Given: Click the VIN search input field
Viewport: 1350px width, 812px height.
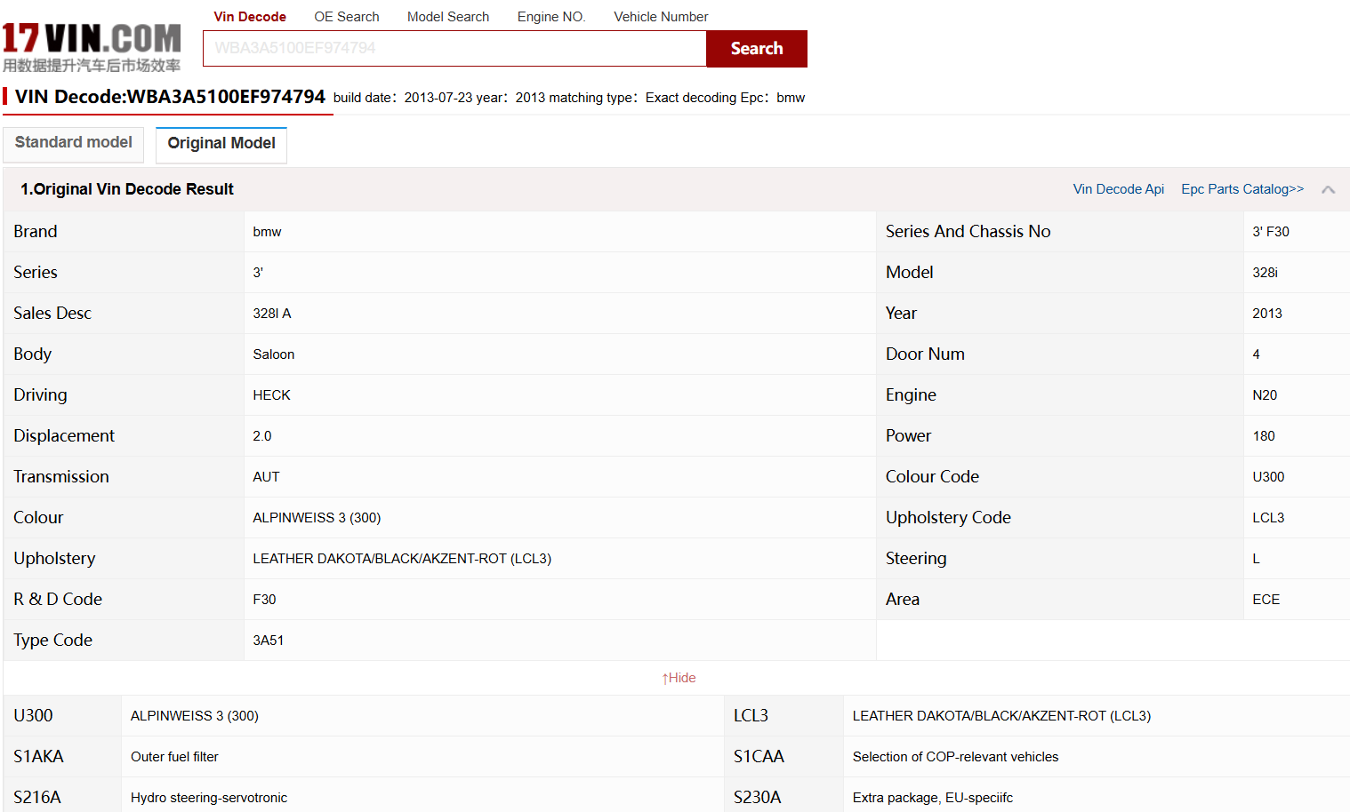Looking at the screenshot, I should [x=454, y=49].
